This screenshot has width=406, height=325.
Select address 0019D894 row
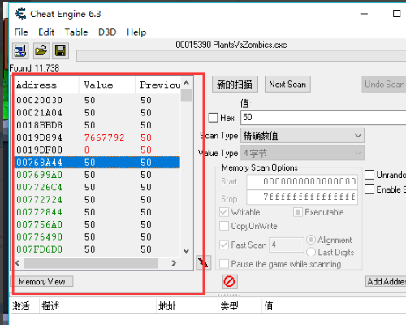coord(97,137)
